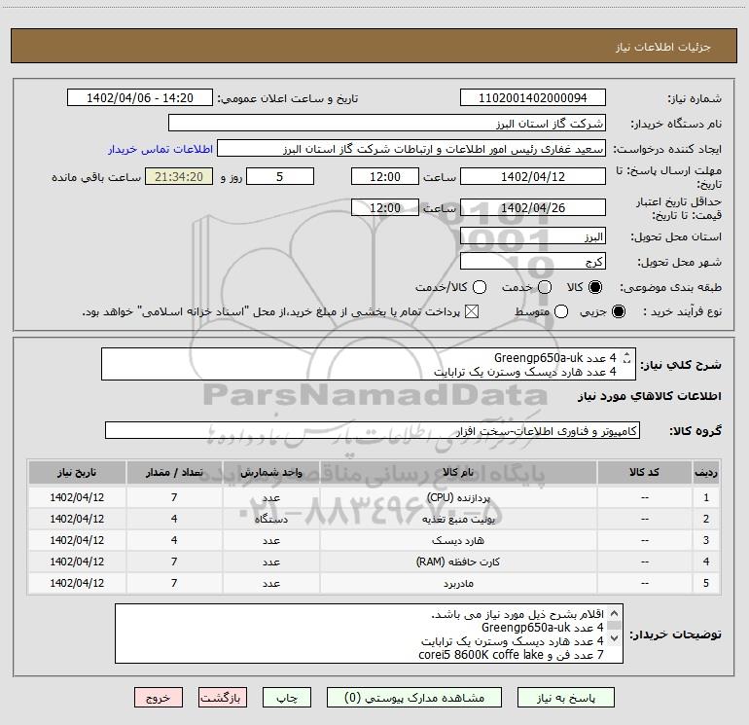Step the general description spinner arrows

(x=626, y=357)
